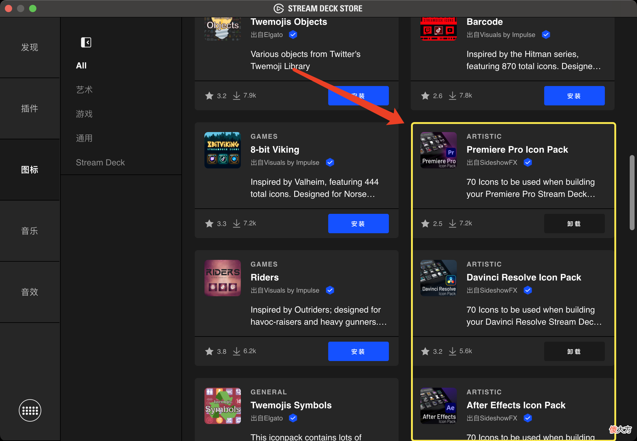Screen dimensions: 637x441
Task: Uninstall the Davinci Resolve Icon Pack
Action: (x=574, y=351)
